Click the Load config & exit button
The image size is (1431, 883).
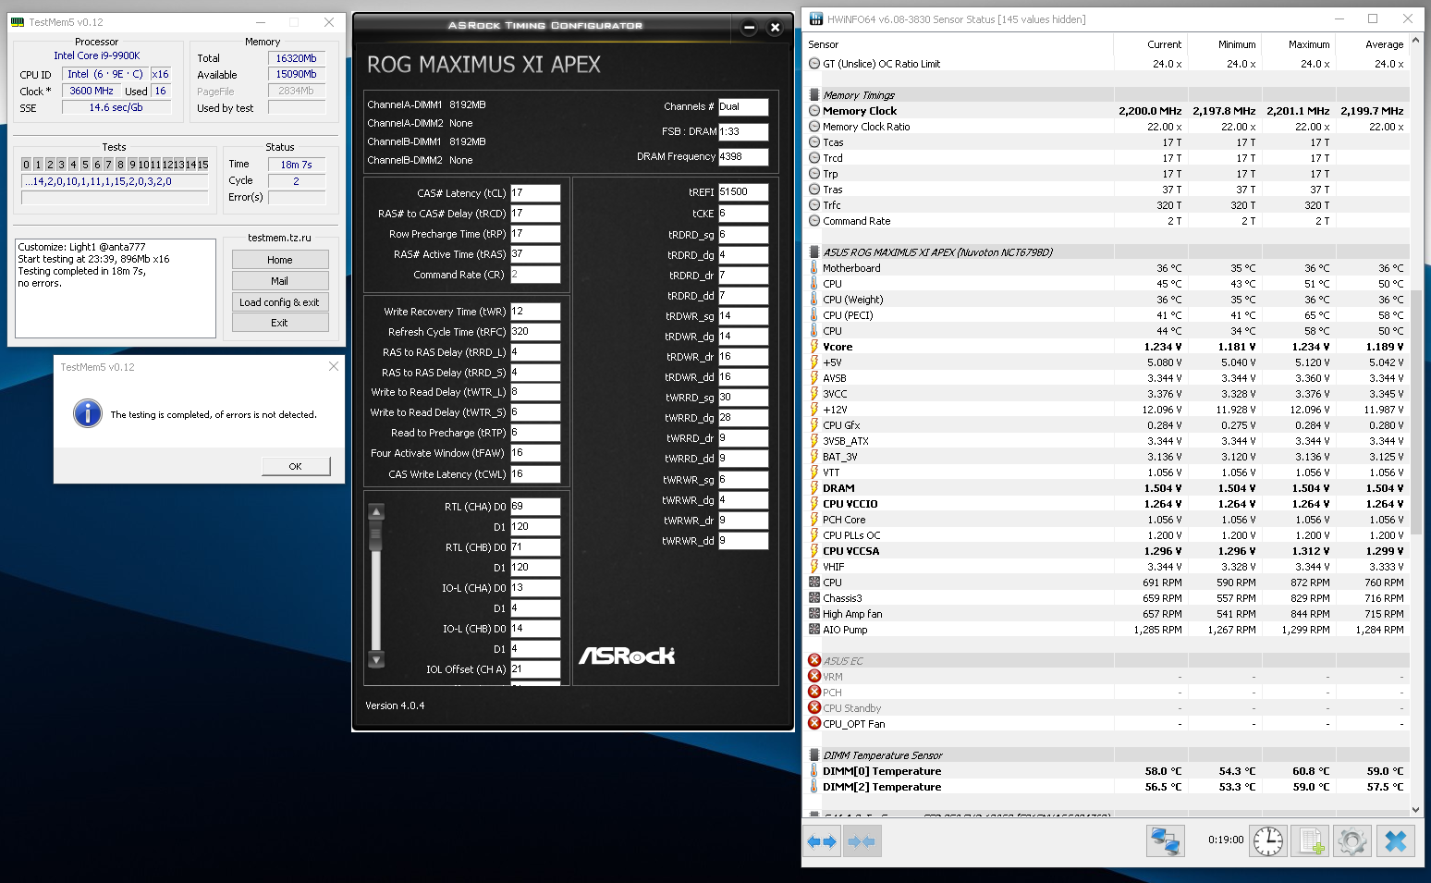pyautogui.click(x=280, y=302)
